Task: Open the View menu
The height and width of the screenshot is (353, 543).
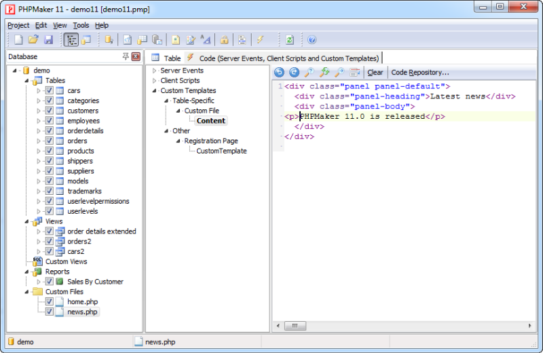Action: (x=60, y=25)
